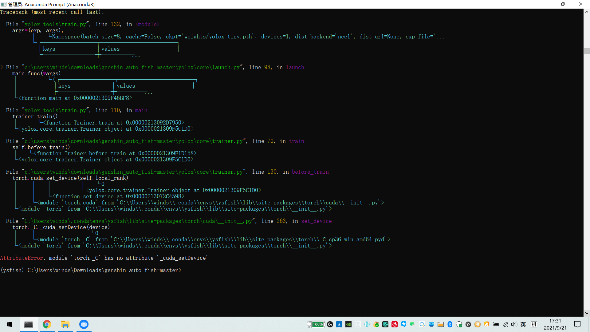The width and height of the screenshot is (590, 332).
Task: Click the volume speaker tray icon
Action: [x=514, y=324]
